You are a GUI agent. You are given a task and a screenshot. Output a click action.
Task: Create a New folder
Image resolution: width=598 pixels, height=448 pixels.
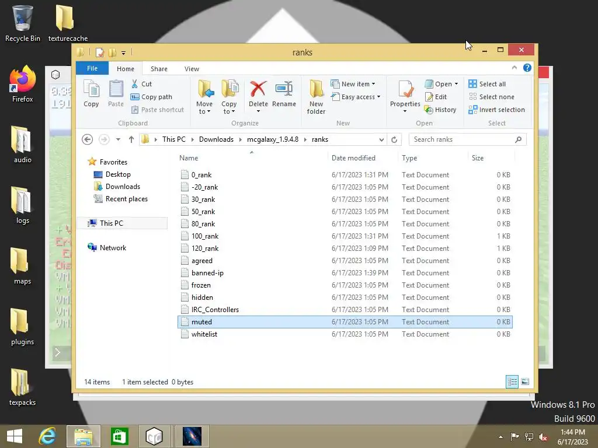click(316, 97)
